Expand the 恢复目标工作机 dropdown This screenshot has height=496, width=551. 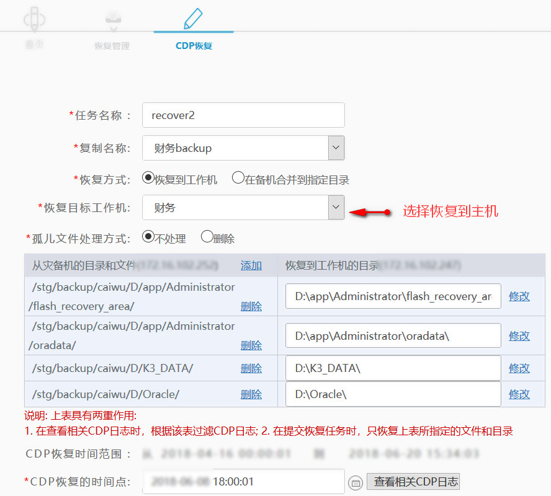(336, 207)
